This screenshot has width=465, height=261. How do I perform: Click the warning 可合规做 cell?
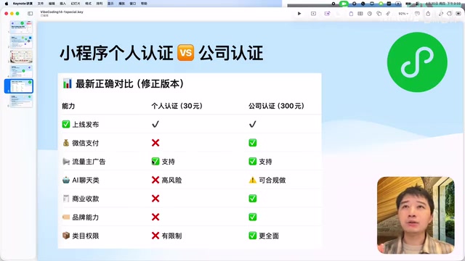click(267, 181)
